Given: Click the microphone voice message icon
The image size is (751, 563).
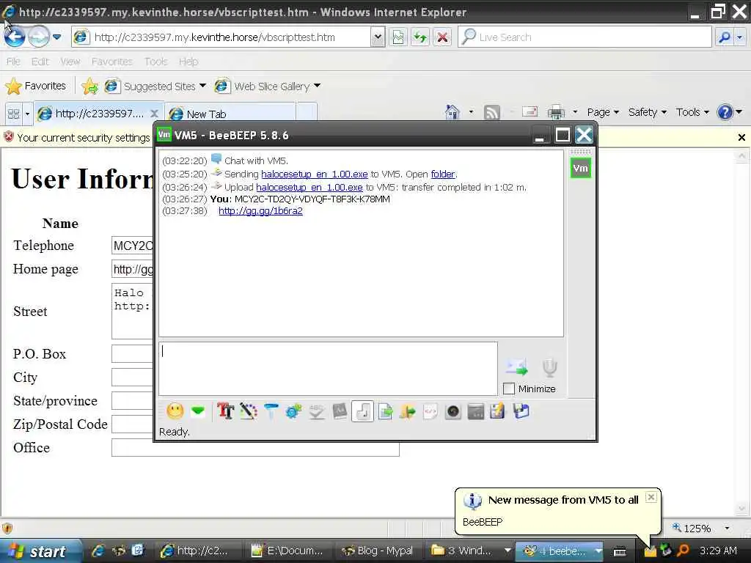Looking at the screenshot, I should [x=550, y=367].
